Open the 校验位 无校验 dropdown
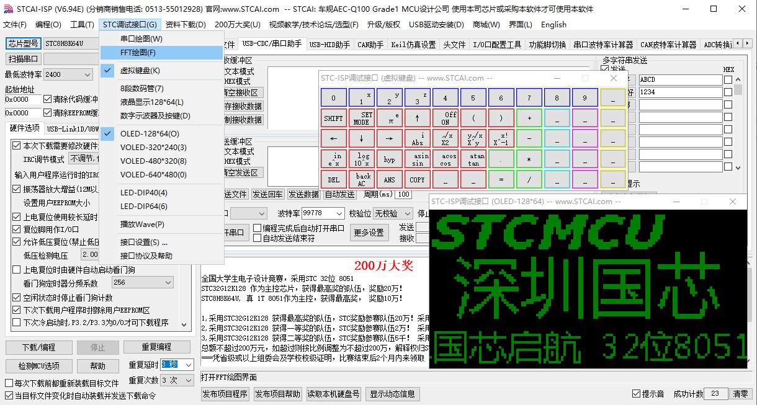This screenshot has width=757, height=405. tap(393, 213)
